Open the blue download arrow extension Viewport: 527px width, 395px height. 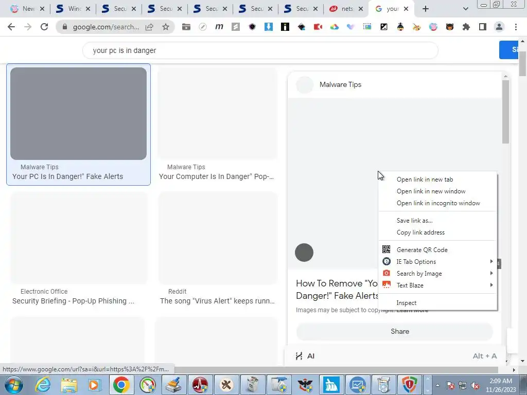[x=269, y=27]
